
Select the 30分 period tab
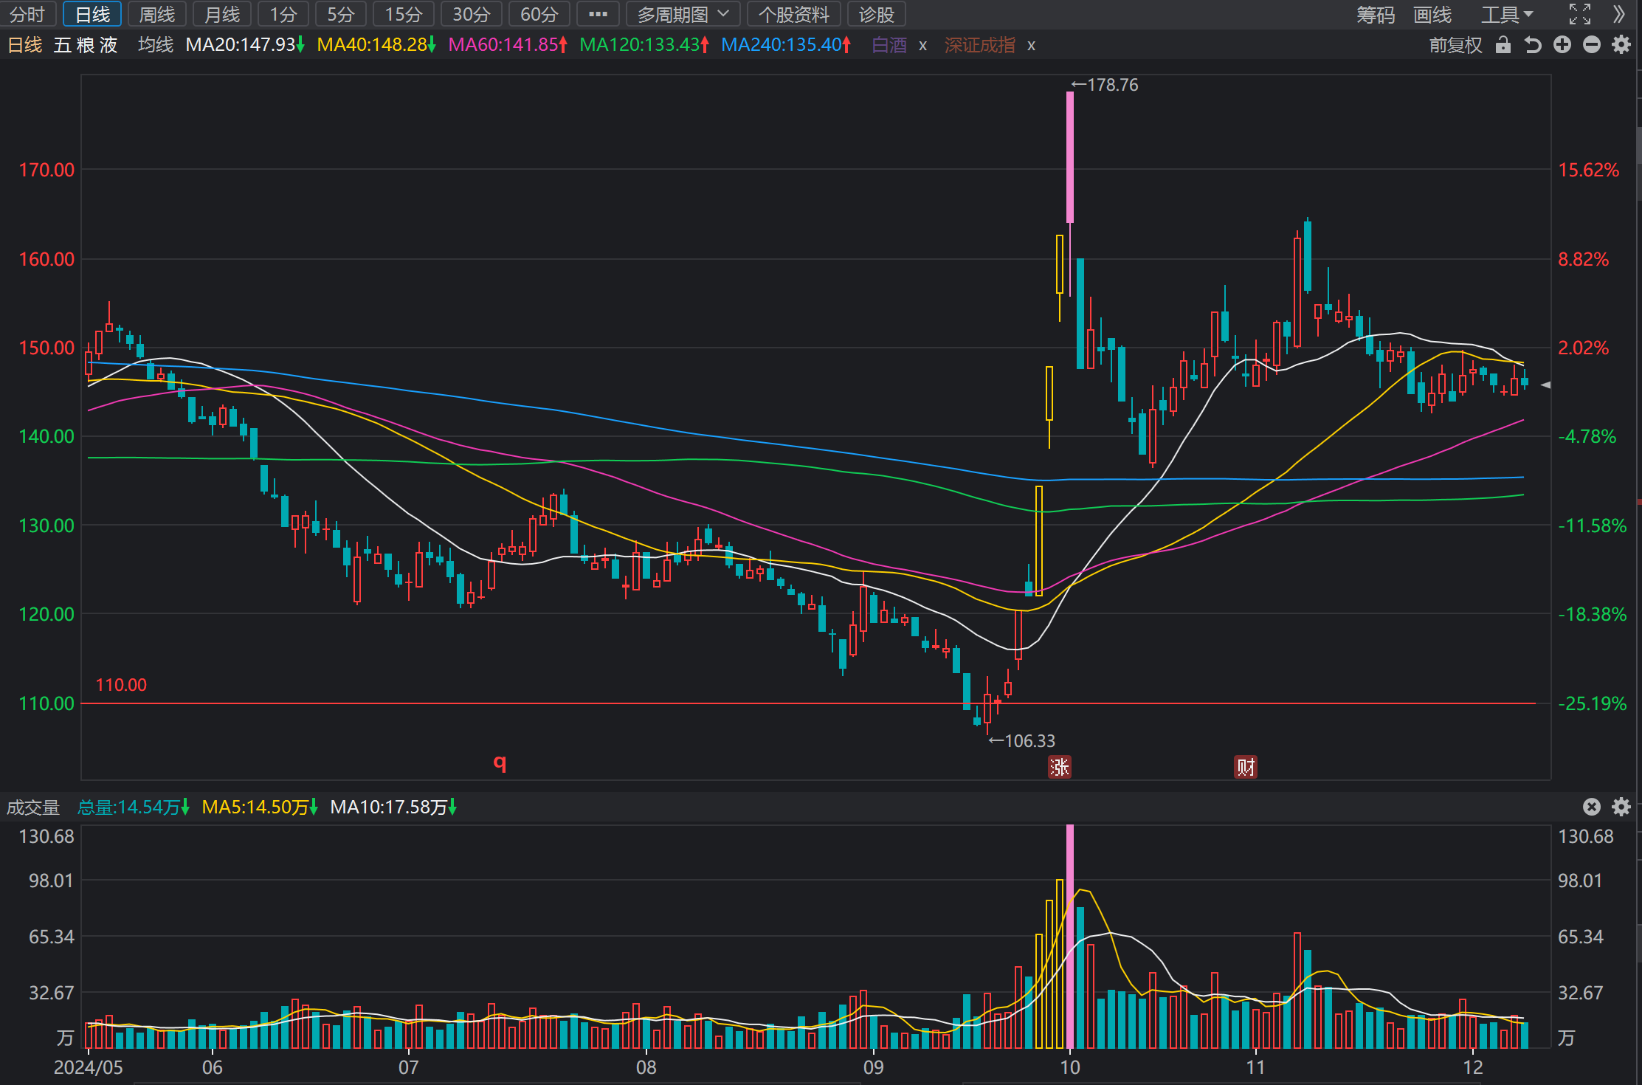point(472,14)
